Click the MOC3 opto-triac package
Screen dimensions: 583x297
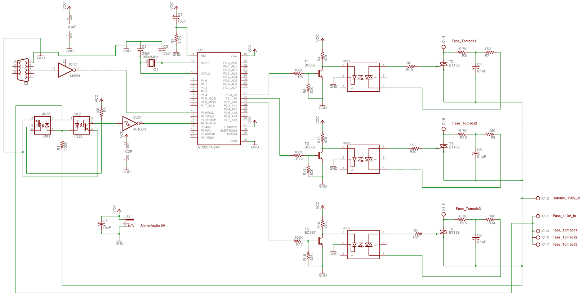click(363, 245)
